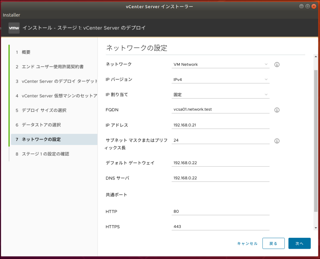Image resolution: width=320 pixels, height=259 pixels.
Task: Click the IP アドレス field with 192.168.0.21
Action: (x=220, y=125)
